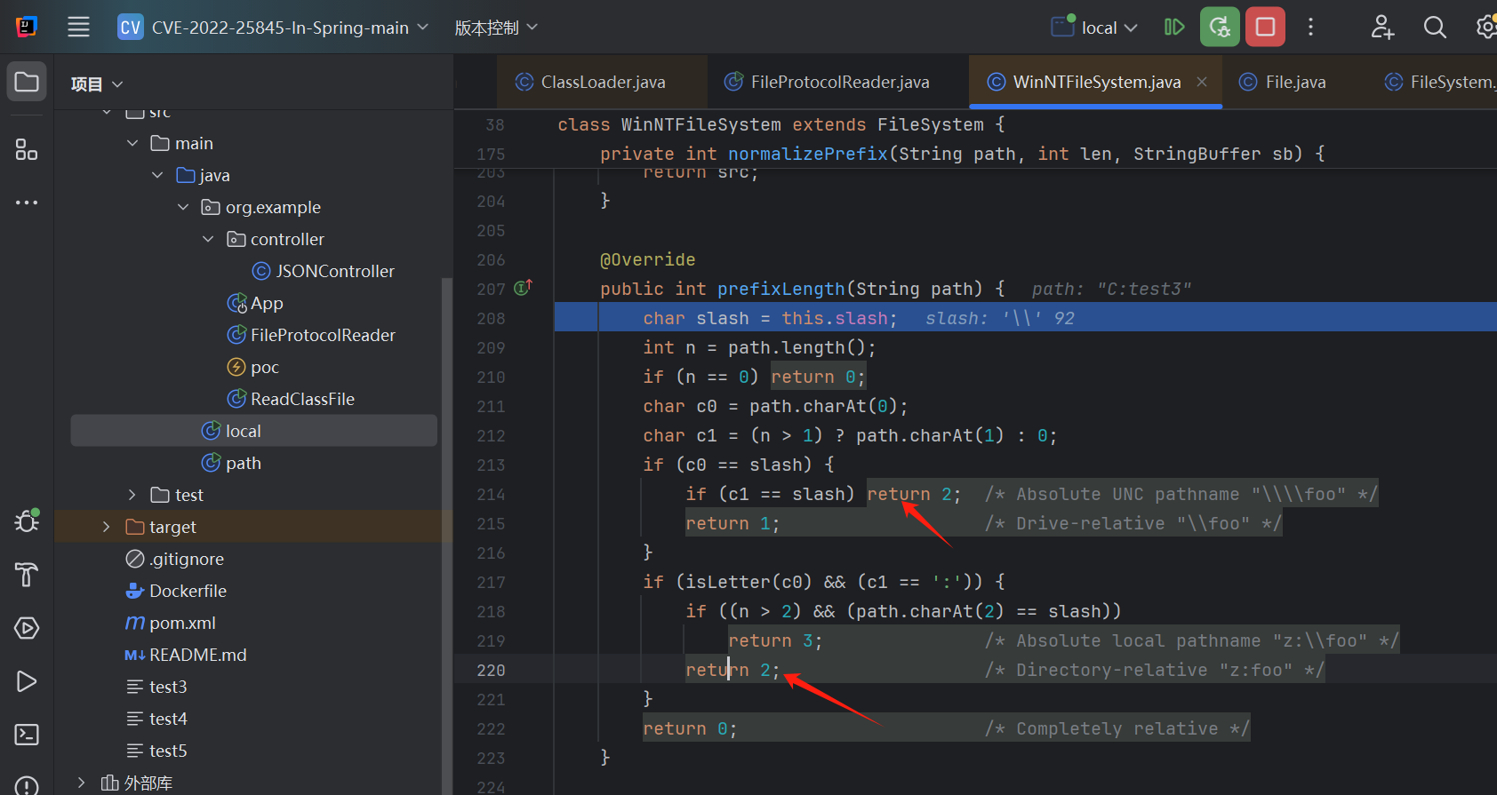The image size is (1497, 795).
Task: Open the more actions vertical dots menu
Action: click(x=1310, y=28)
